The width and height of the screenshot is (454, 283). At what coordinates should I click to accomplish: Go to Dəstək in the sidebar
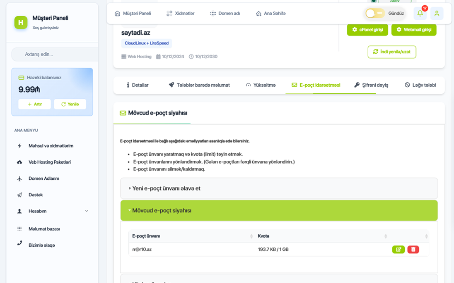pos(36,195)
